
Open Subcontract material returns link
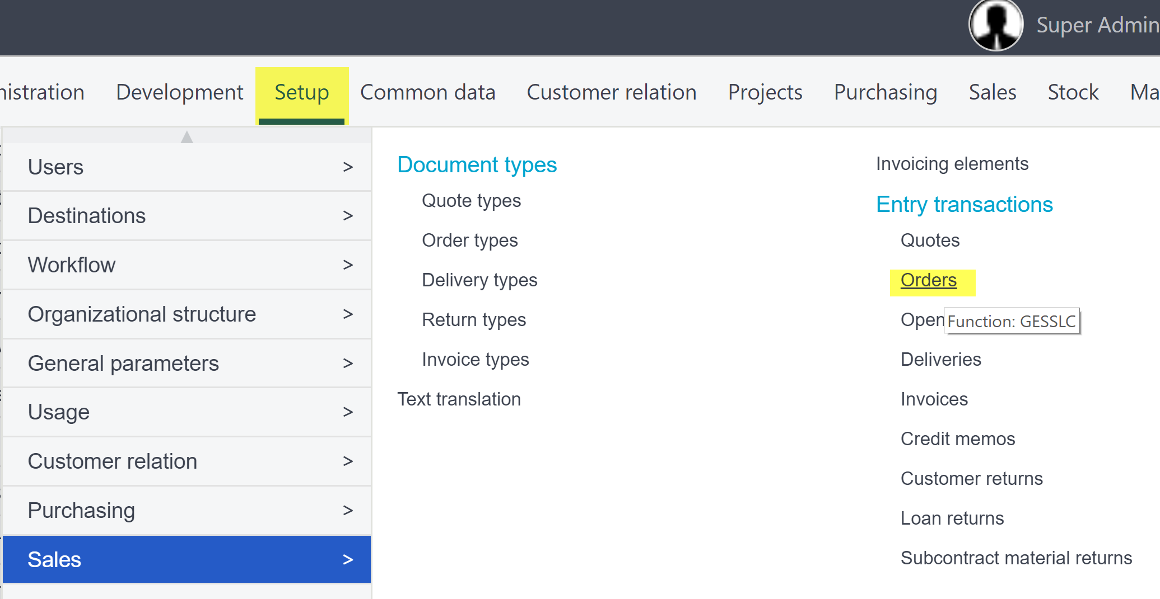pos(1016,558)
